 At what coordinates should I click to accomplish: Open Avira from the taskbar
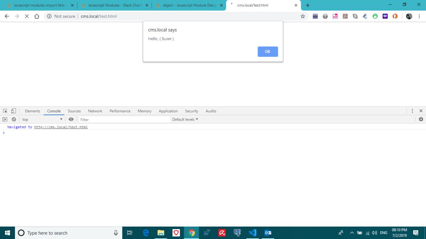point(222,233)
